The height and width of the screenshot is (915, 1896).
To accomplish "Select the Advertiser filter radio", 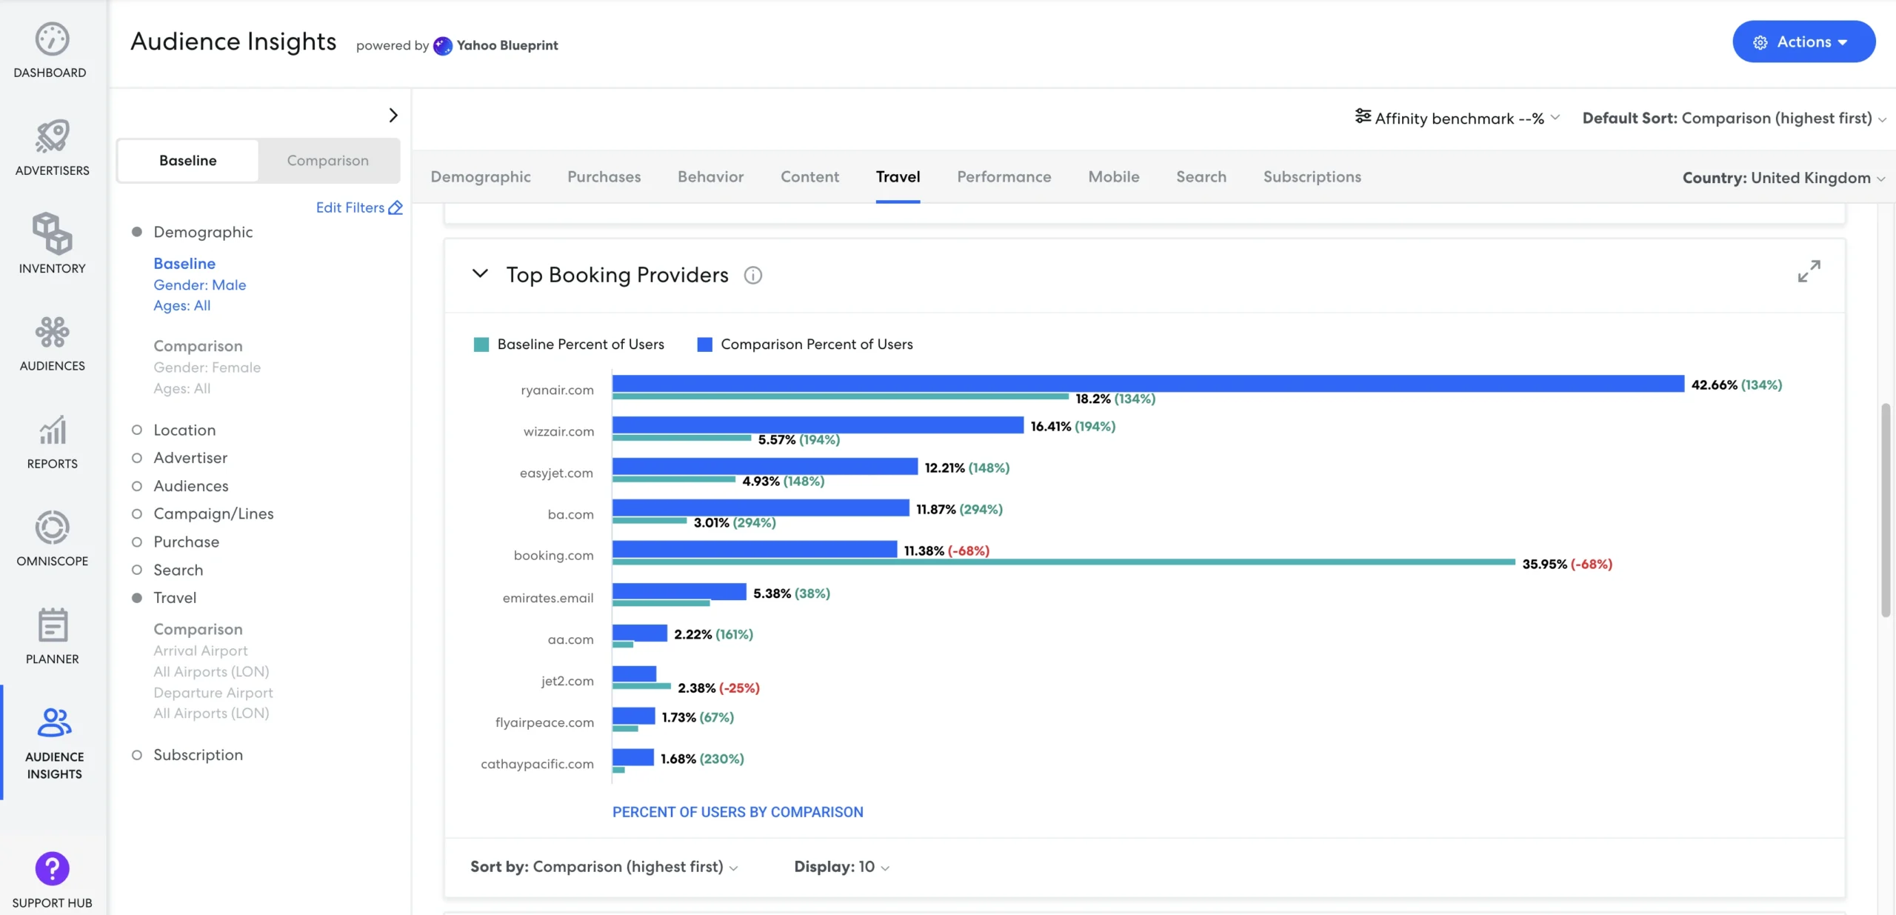I will (136, 458).
